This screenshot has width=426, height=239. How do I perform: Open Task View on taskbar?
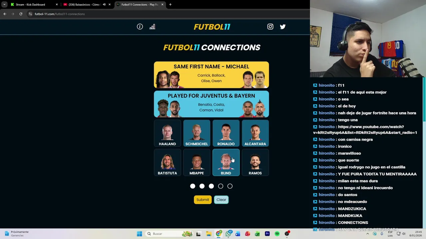point(198,234)
